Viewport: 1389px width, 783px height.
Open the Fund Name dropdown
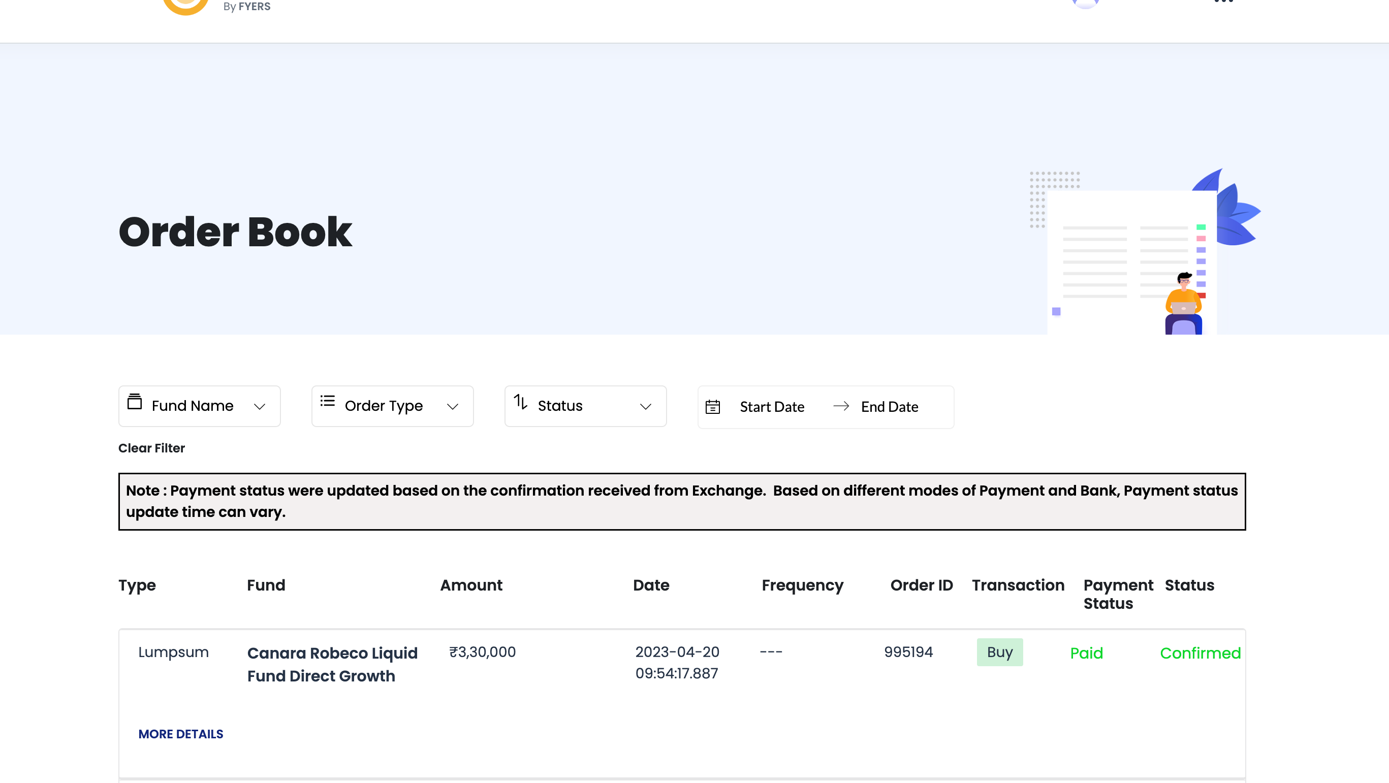click(200, 406)
